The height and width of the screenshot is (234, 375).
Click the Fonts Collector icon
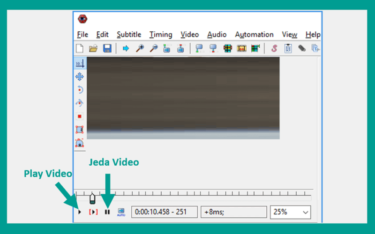tap(315, 49)
